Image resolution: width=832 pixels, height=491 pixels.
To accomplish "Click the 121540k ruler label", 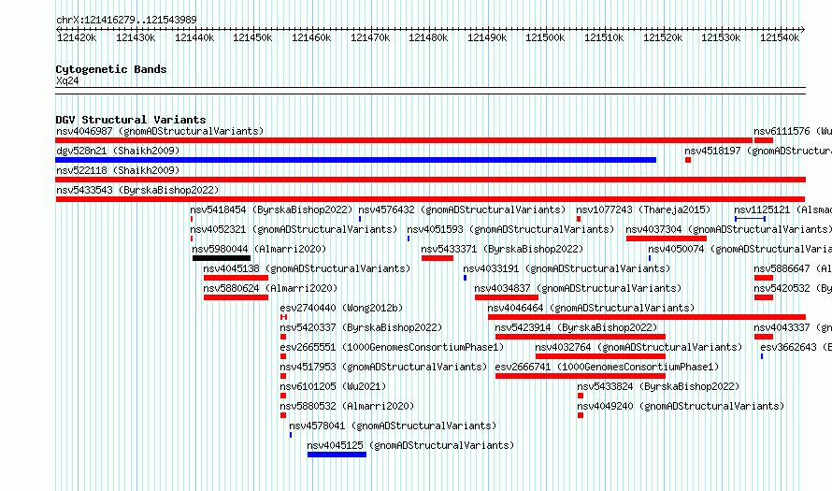I will click(x=780, y=37).
